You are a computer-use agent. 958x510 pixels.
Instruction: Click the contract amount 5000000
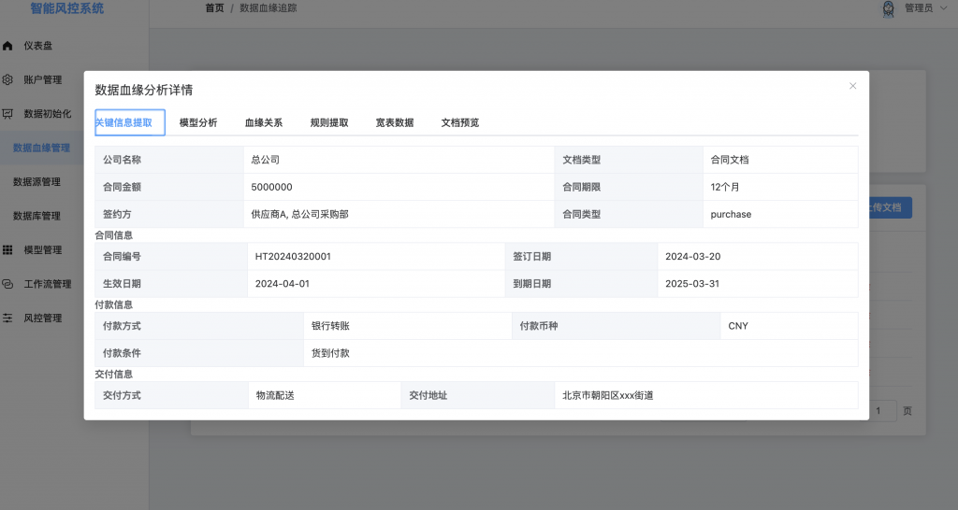(x=272, y=188)
